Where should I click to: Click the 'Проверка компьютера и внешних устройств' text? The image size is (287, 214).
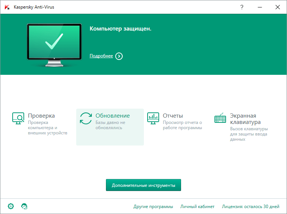[x=48, y=128]
